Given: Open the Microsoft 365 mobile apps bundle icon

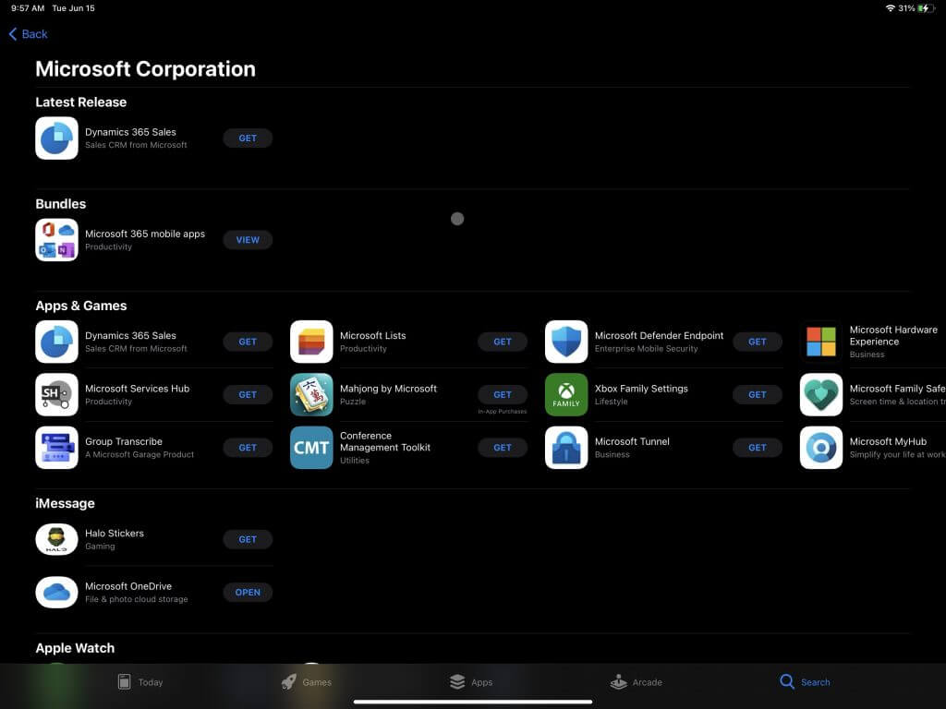Looking at the screenshot, I should point(56,240).
